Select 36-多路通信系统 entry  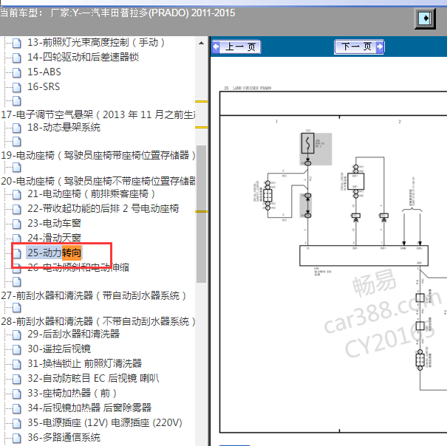coord(64,437)
